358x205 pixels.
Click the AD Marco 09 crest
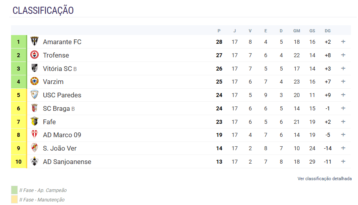35,135
